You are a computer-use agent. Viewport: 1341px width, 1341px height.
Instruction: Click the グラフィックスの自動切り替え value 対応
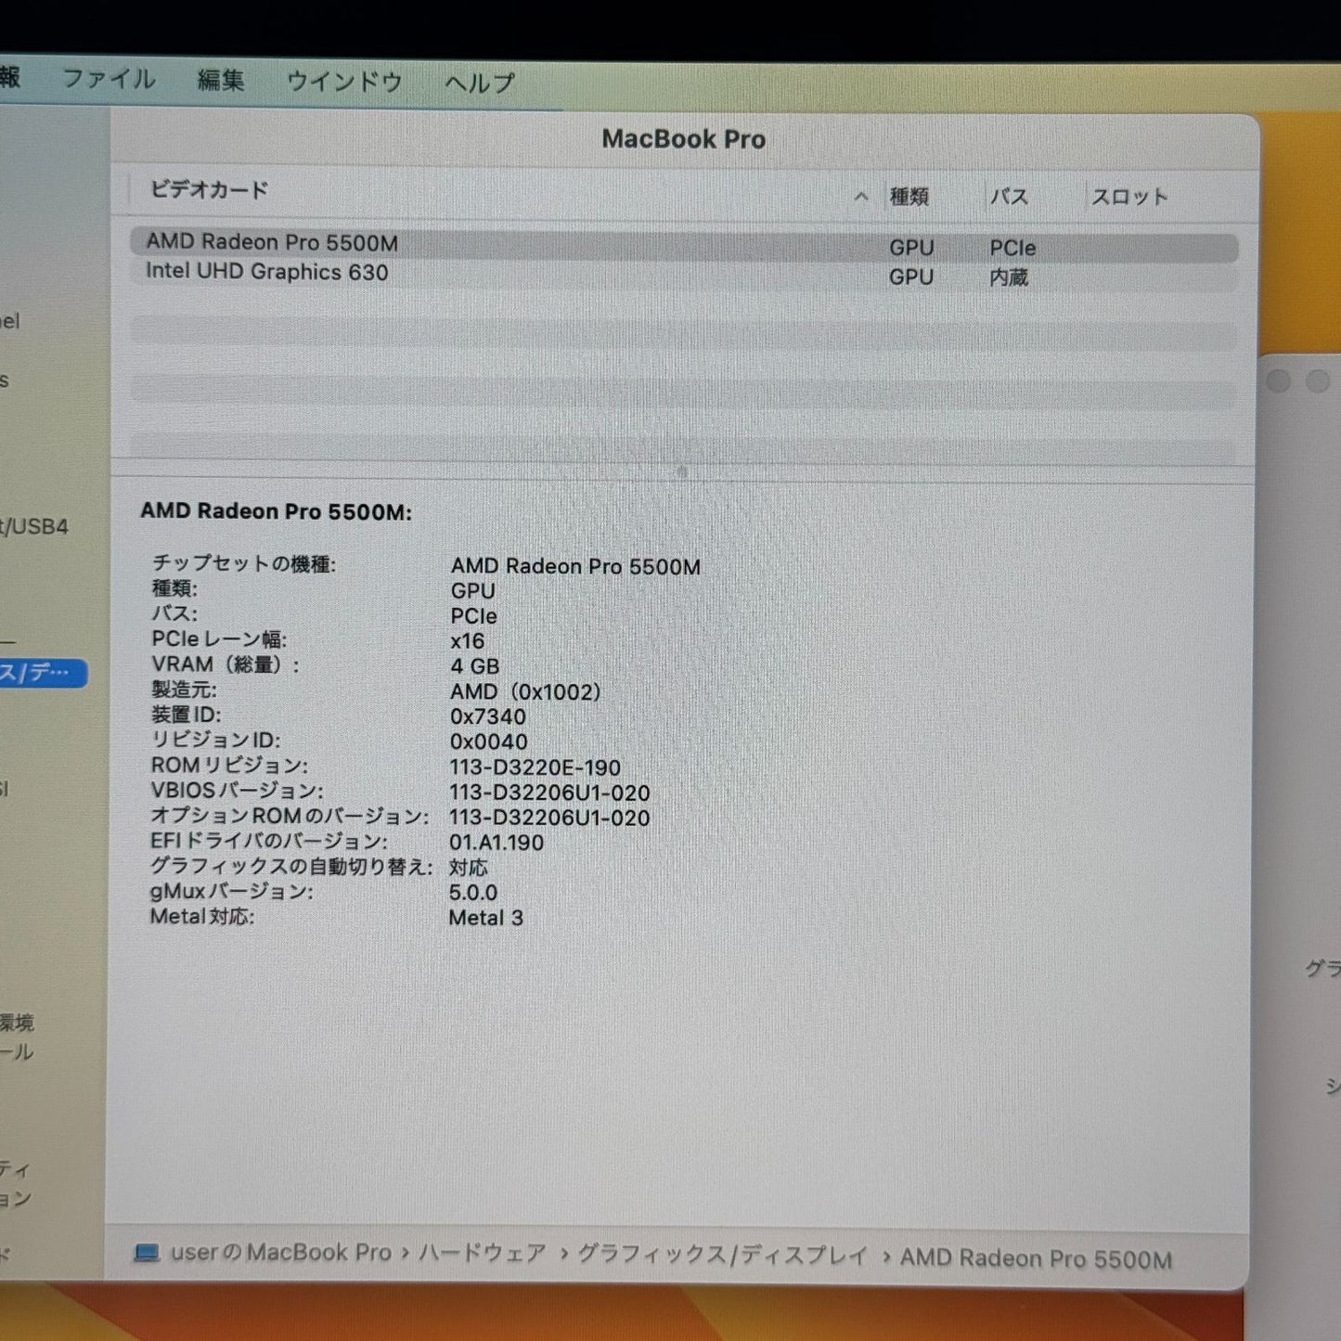click(469, 868)
